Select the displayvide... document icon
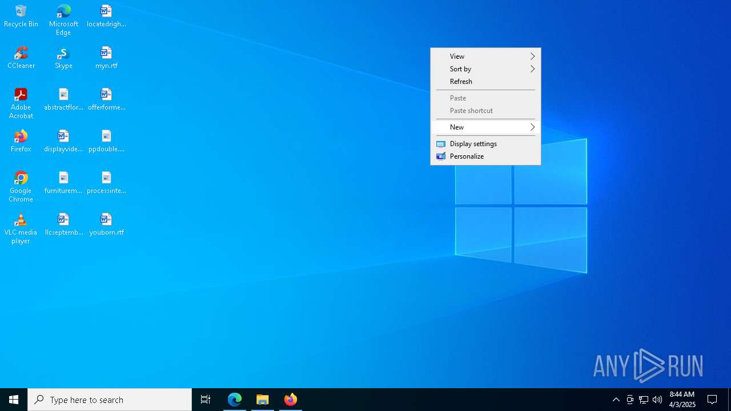This screenshot has width=731, height=411. click(63, 141)
